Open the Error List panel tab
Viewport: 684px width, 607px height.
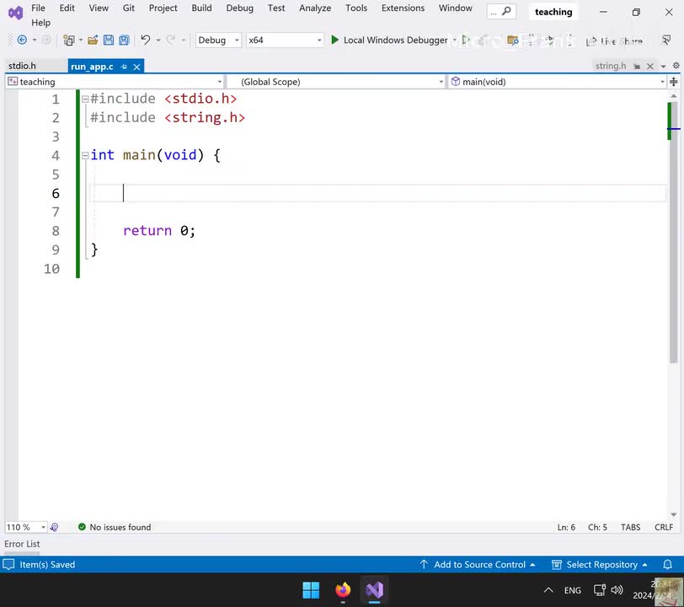pyautogui.click(x=22, y=544)
